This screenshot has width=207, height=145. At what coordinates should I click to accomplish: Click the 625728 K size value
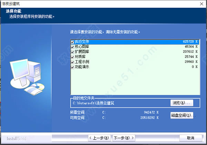pos(190,41)
